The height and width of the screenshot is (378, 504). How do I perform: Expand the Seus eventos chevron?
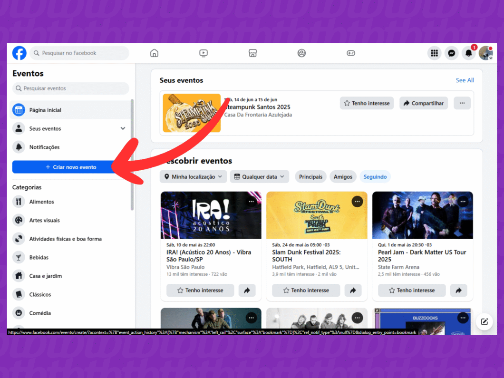coord(123,128)
